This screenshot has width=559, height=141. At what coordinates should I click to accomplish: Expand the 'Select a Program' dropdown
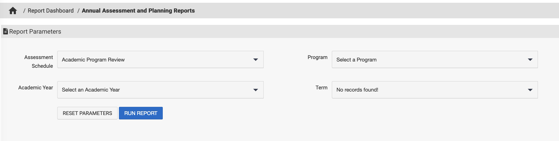pyautogui.click(x=427, y=60)
